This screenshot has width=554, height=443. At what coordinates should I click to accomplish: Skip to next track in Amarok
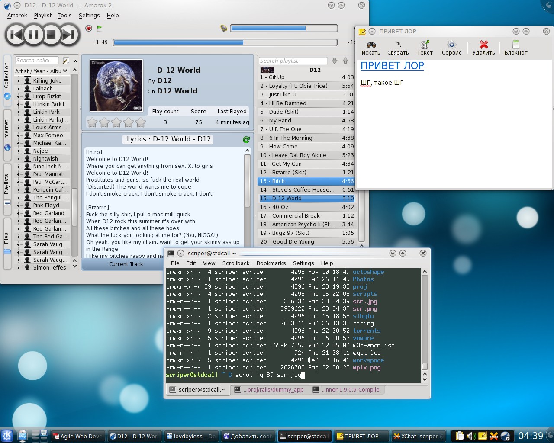pyautogui.click(x=68, y=35)
